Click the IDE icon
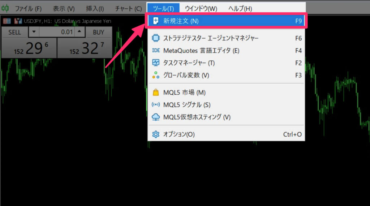Viewport: 370px width, 206px height. (156, 50)
